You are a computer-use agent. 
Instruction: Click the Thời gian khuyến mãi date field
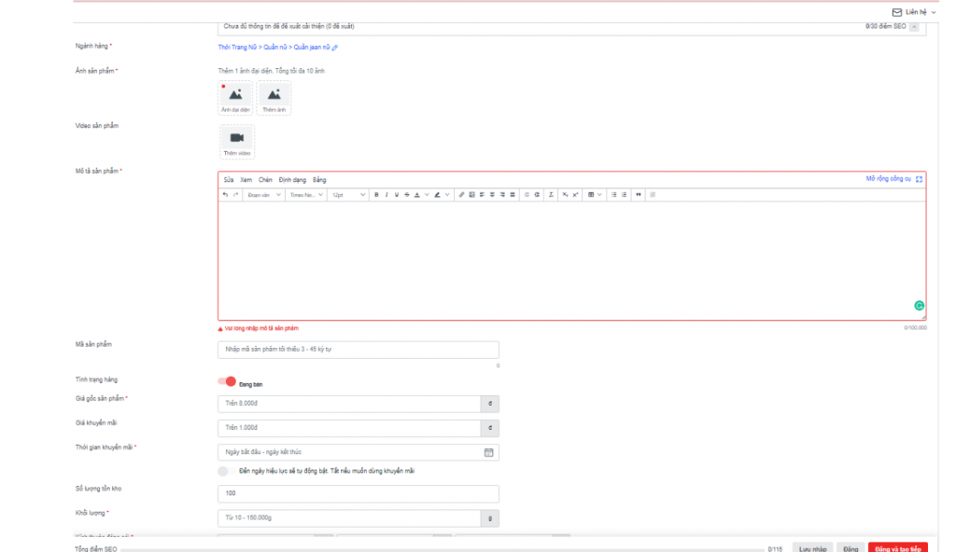click(x=358, y=452)
